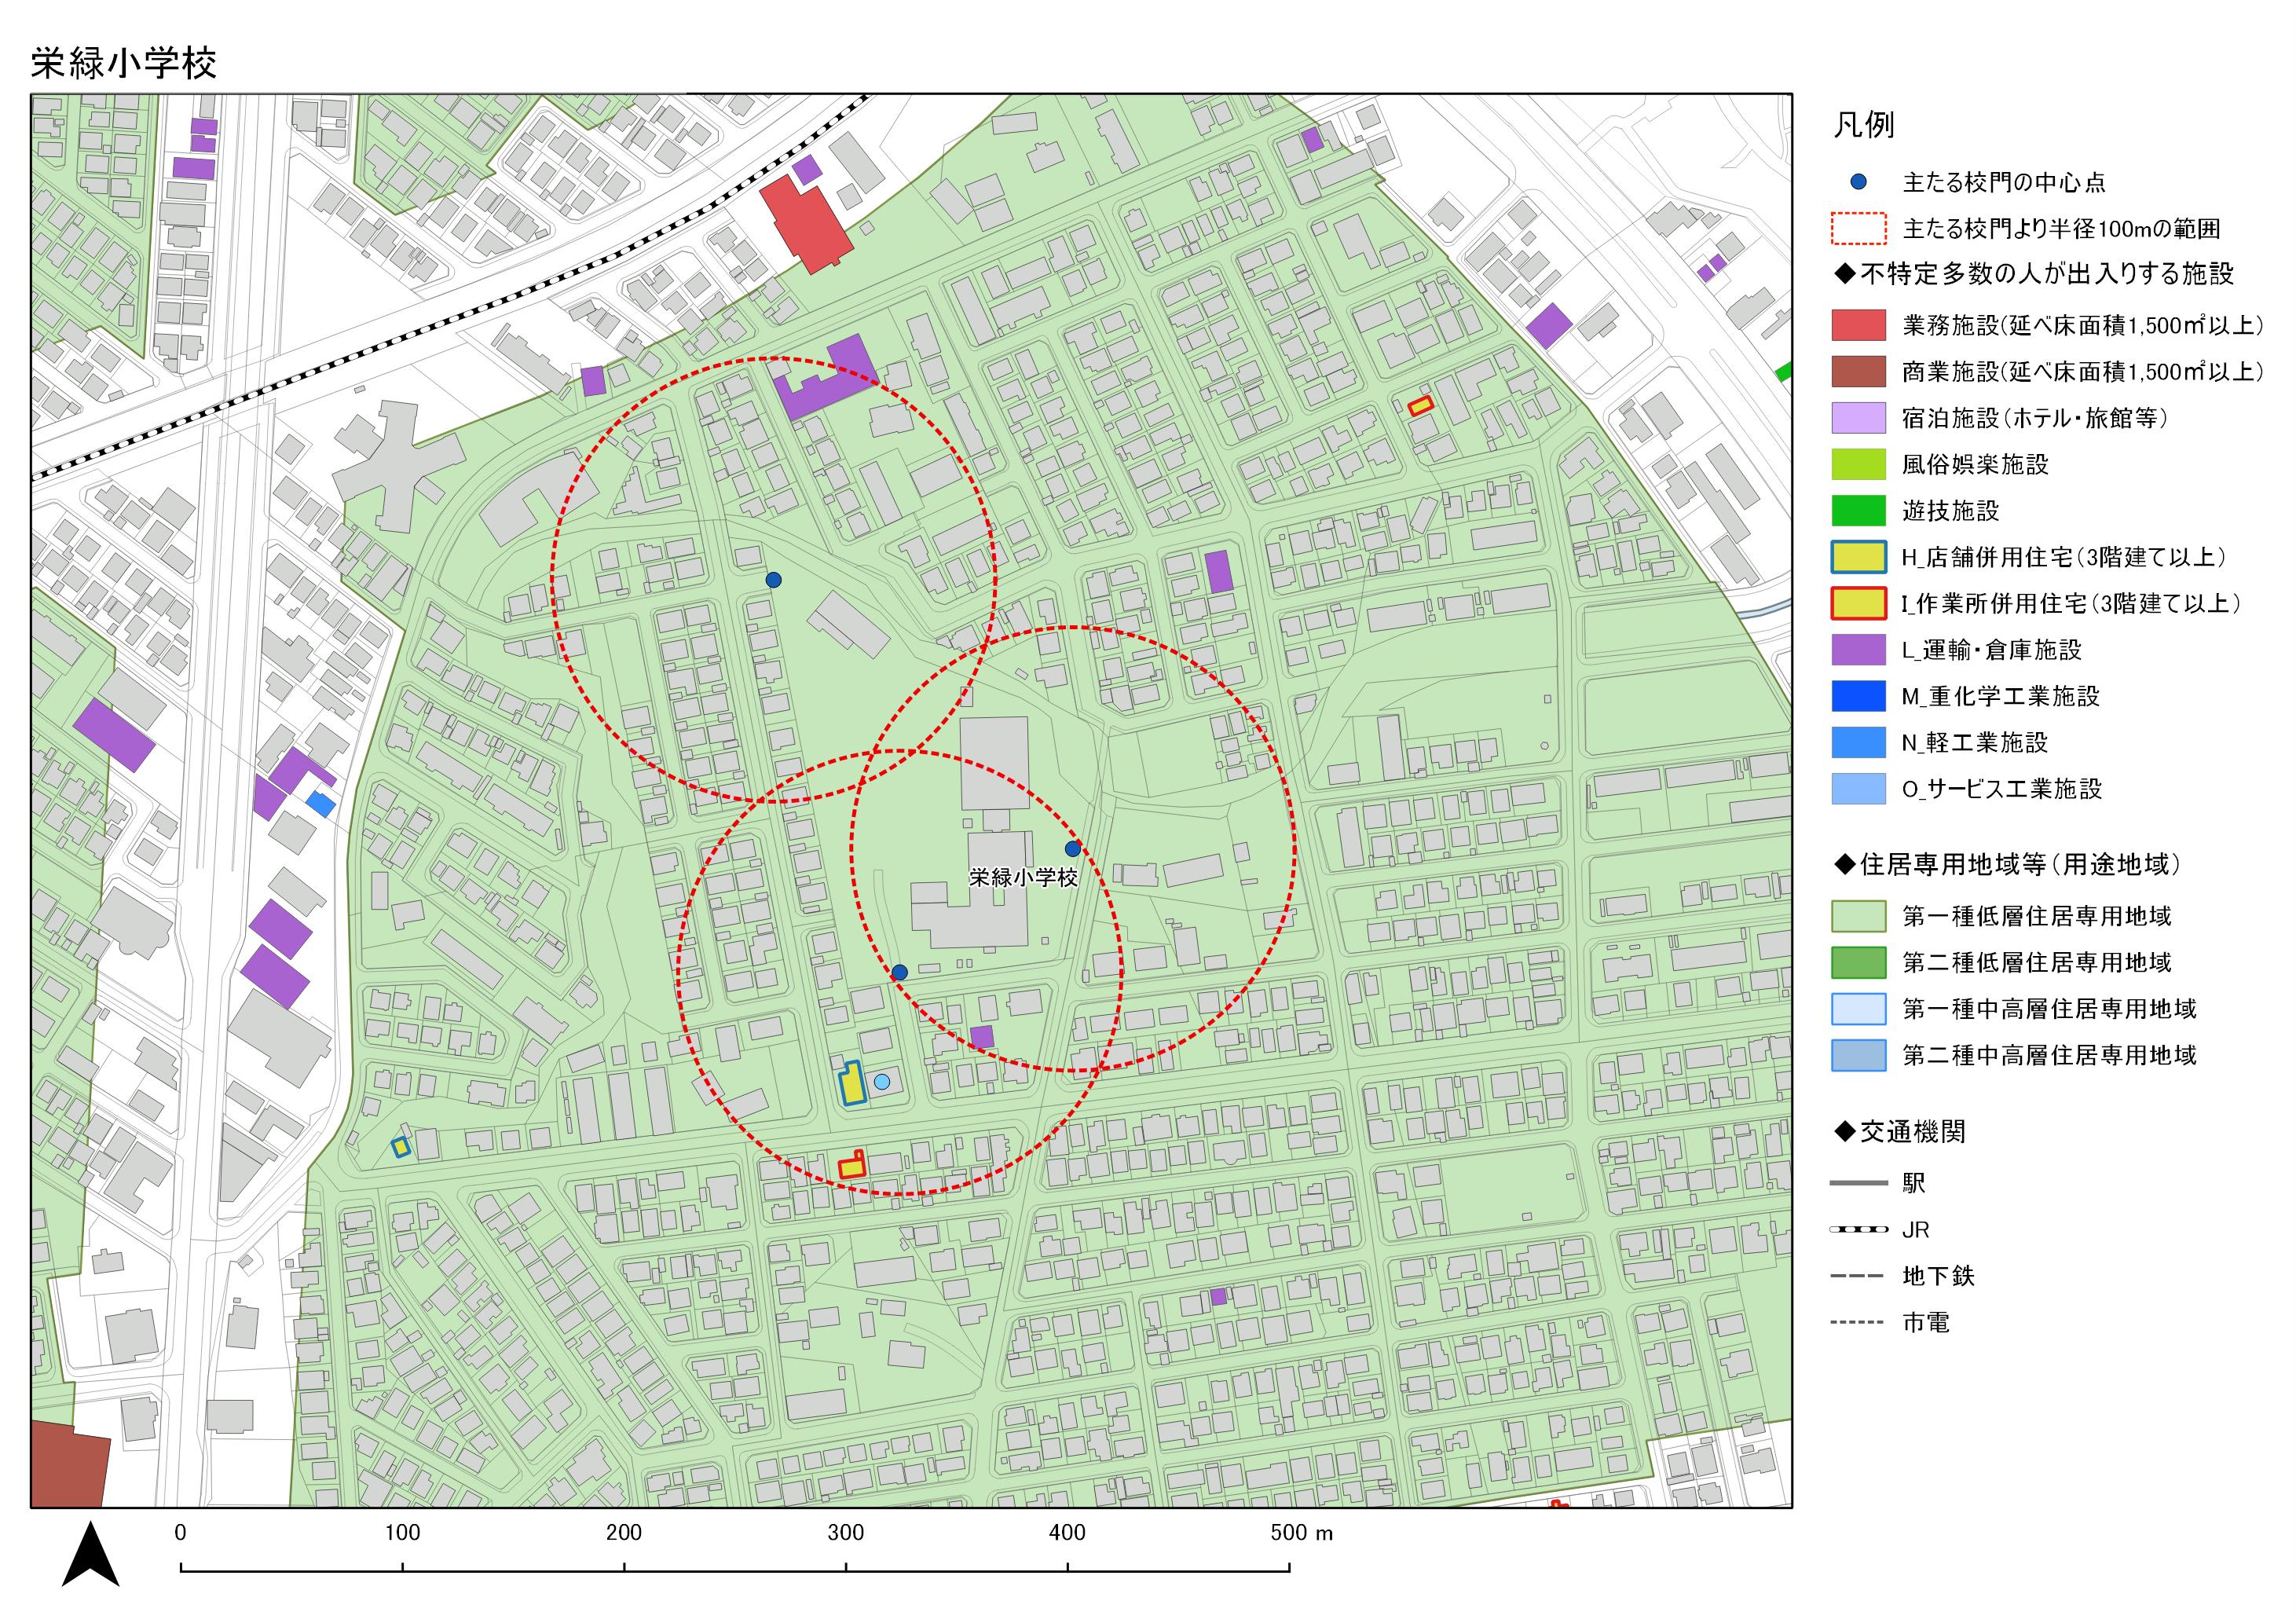Click the 地下鉄 dashed line legend symbol
2296x1623 pixels.
click(x=1858, y=1276)
